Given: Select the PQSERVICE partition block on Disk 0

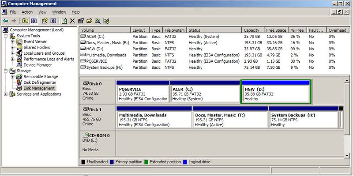Looking at the screenshot, I should [143, 92].
